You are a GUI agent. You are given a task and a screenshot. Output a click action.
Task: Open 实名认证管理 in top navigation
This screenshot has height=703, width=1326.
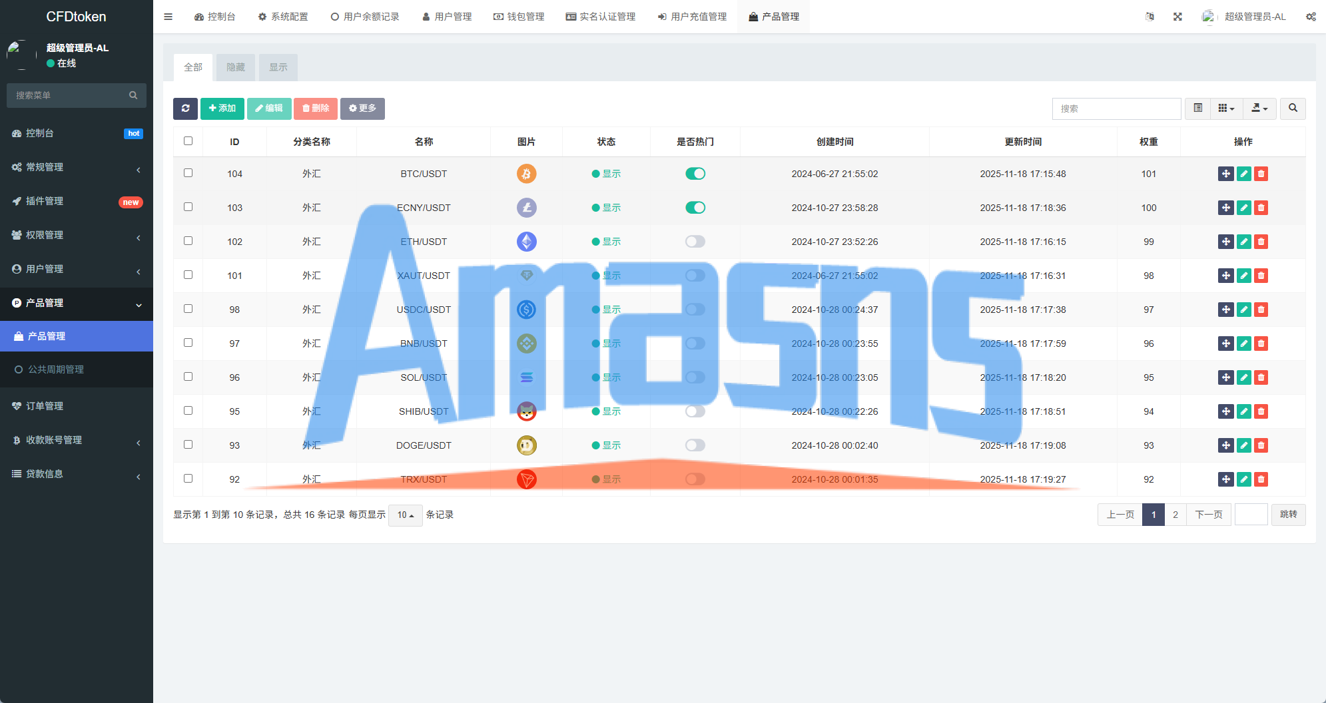601,17
